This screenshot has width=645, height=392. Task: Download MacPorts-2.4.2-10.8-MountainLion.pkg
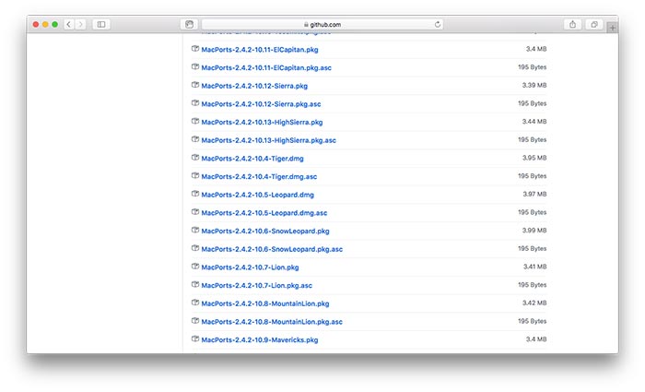[265, 303]
